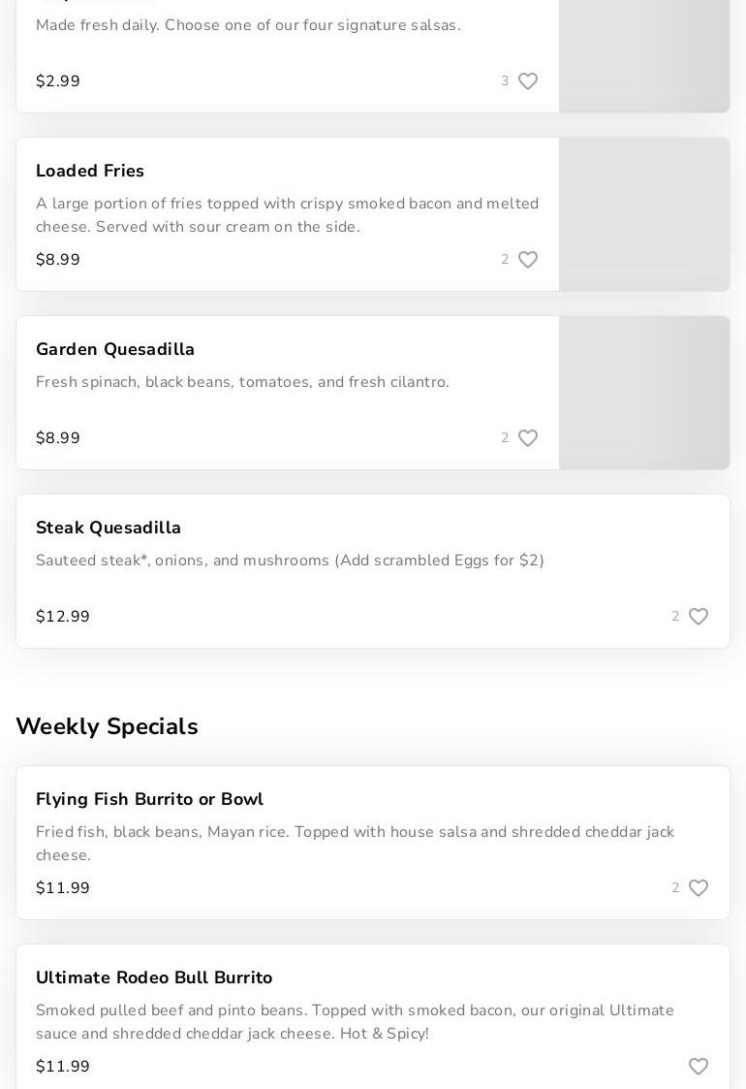The height and width of the screenshot is (1089, 746).
Task: Click the Steak Quesadilla $12.99 price
Action: point(63,617)
